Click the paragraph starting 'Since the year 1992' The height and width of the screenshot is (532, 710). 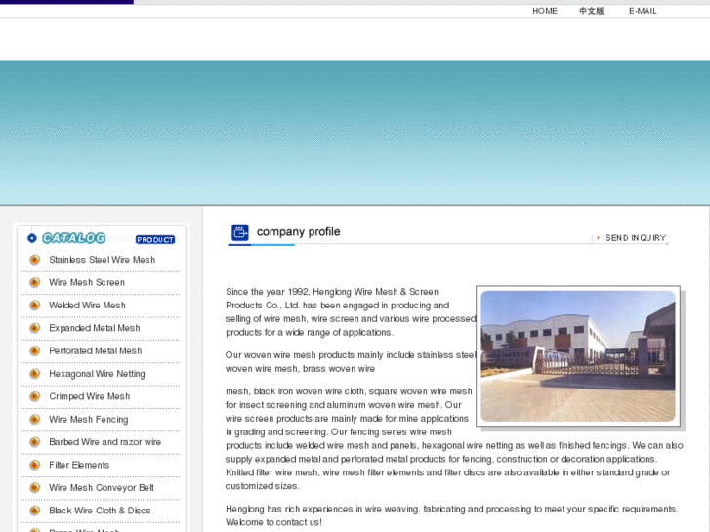pyautogui.click(x=351, y=312)
